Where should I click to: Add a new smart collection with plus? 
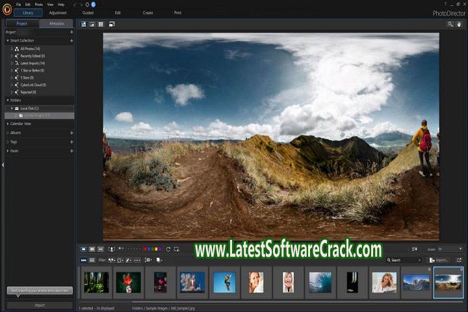tap(71, 40)
